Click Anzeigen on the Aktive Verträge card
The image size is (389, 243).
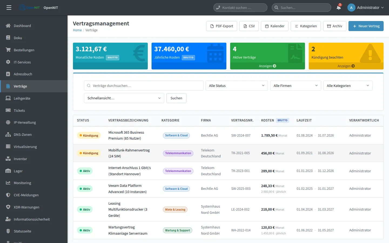pos(267,66)
